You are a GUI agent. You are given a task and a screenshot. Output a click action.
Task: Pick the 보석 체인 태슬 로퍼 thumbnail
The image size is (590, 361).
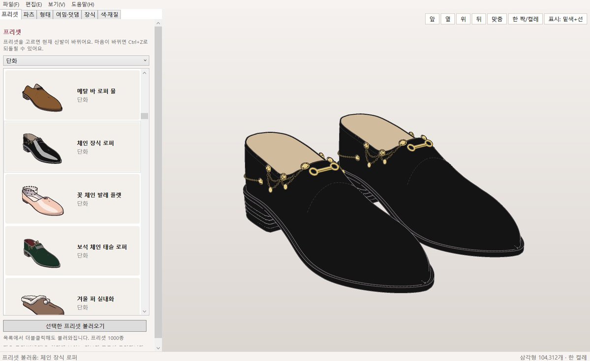[x=41, y=253]
